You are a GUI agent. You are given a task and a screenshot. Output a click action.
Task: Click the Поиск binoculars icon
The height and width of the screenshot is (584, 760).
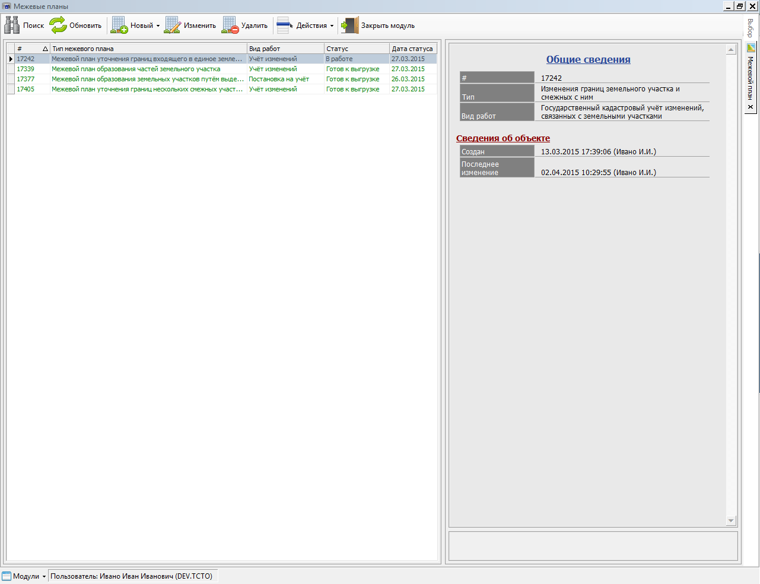(12, 26)
